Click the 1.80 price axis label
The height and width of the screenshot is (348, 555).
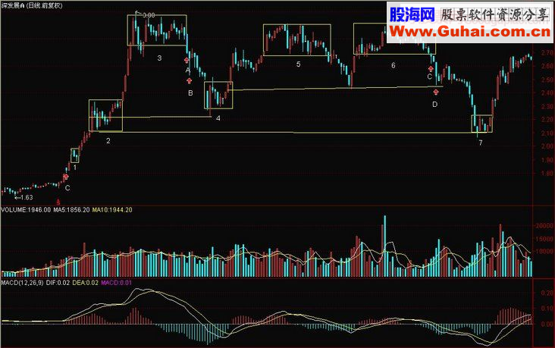(547, 174)
